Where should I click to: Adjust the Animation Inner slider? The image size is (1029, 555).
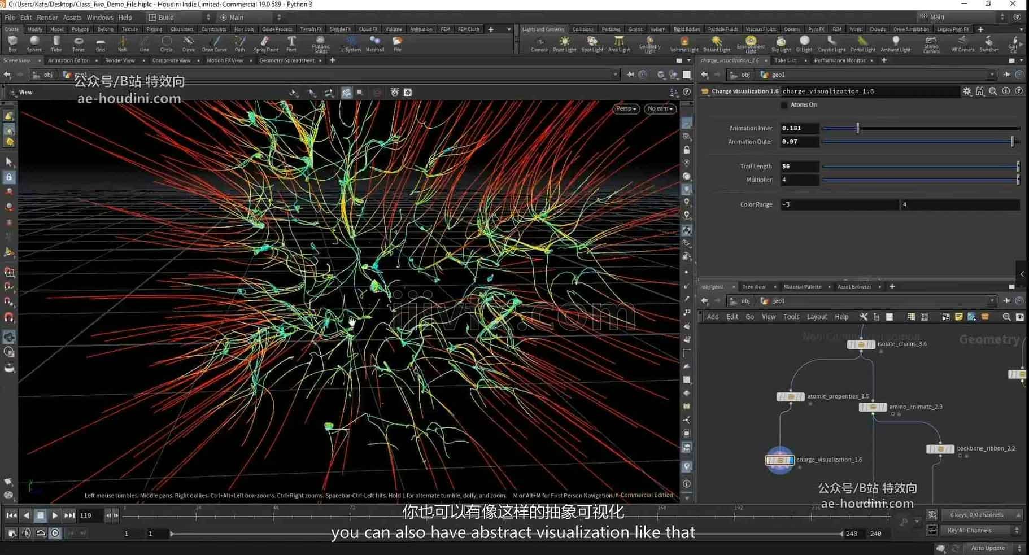921,128
